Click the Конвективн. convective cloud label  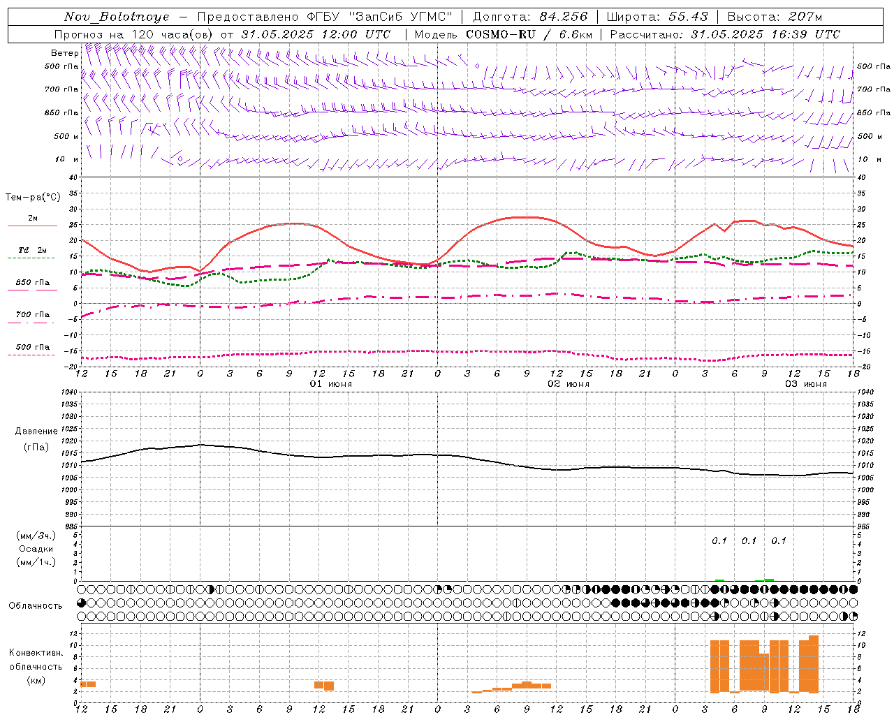36,652
